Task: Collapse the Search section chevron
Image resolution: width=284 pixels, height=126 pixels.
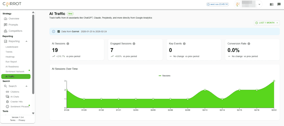Action: click(26, 86)
